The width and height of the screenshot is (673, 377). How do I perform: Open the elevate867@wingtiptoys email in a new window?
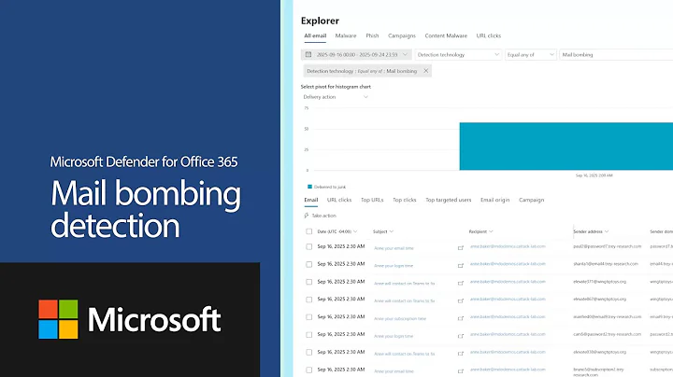pos(461,300)
